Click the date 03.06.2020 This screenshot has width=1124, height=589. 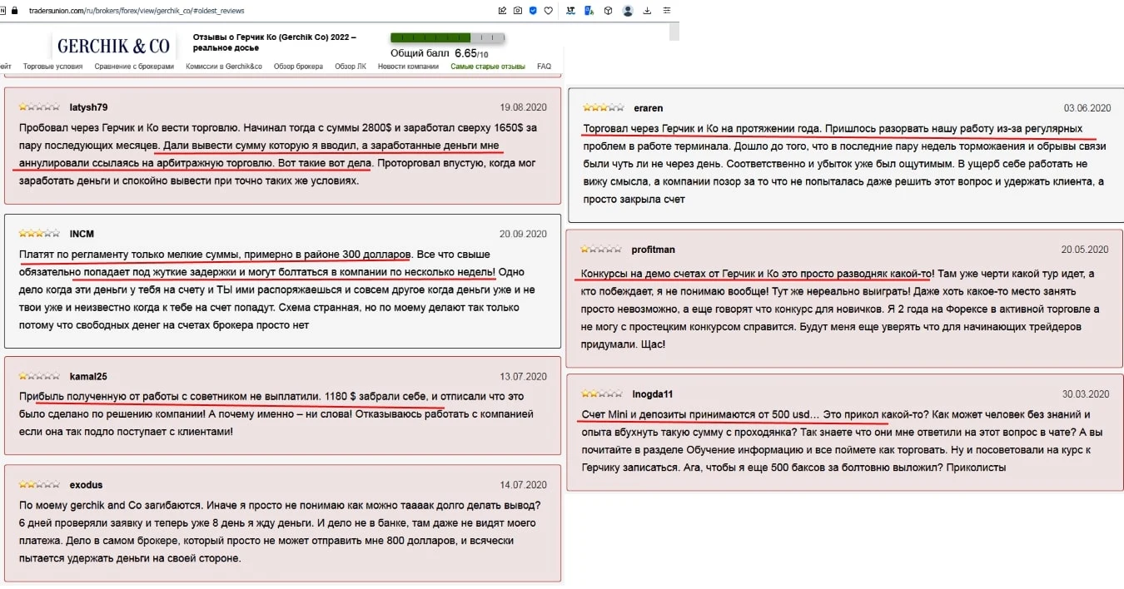(1087, 108)
